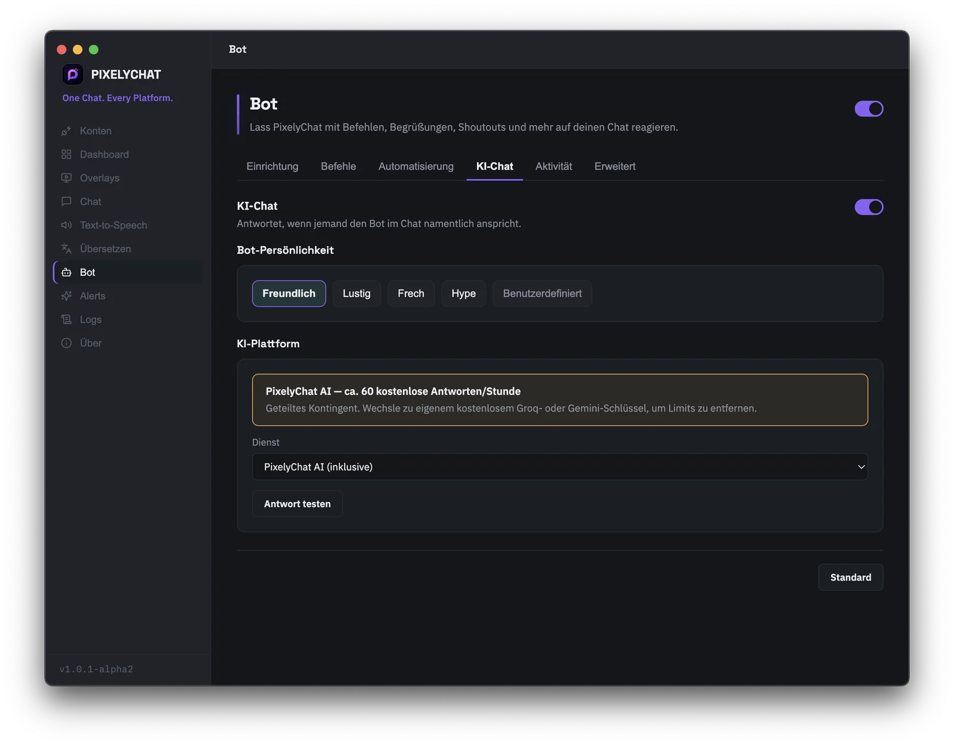Click the Logs scroll icon
Viewport: 954px width, 745px height.
pyautogui.click(x=66, y=320)
